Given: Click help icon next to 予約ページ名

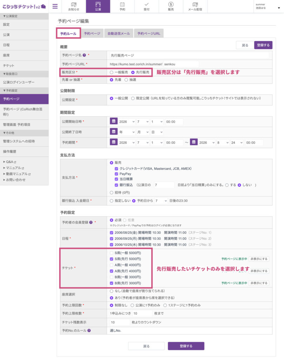Looking at the screenshot, I should point(84,55).
